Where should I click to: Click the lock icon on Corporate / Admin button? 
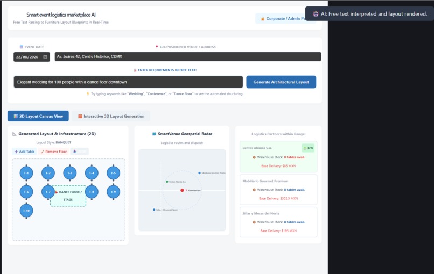(x=262, y=19)
